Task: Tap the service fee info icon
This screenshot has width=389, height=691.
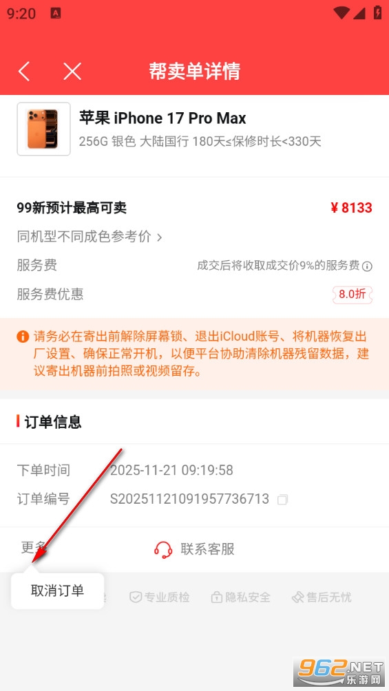Action: click(x=367, y=266)
